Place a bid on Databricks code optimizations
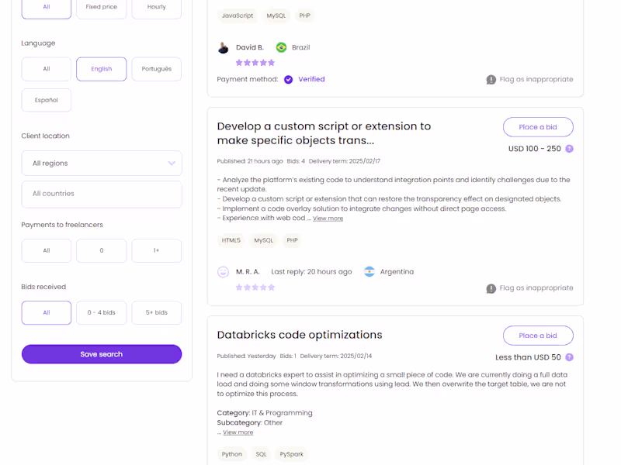The image size is (621, 465). click(538, 336)
